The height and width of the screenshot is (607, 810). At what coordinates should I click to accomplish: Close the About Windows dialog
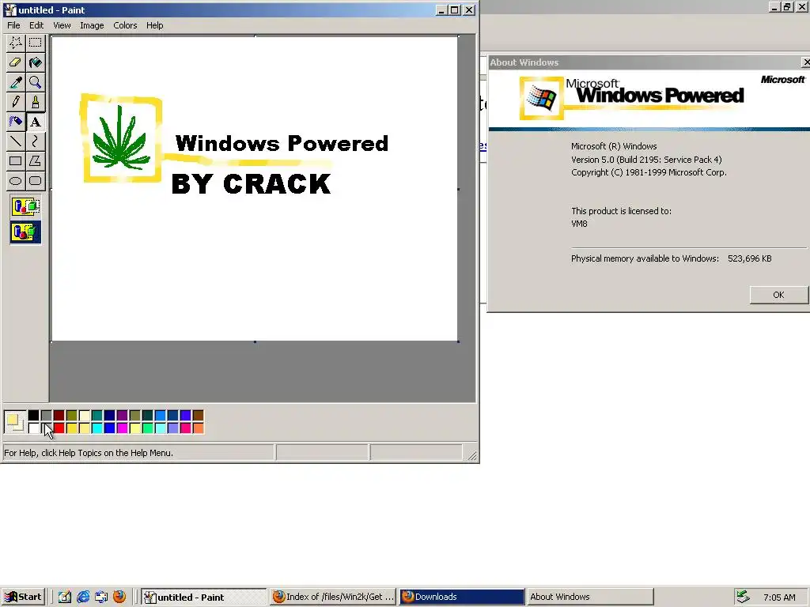806,62
